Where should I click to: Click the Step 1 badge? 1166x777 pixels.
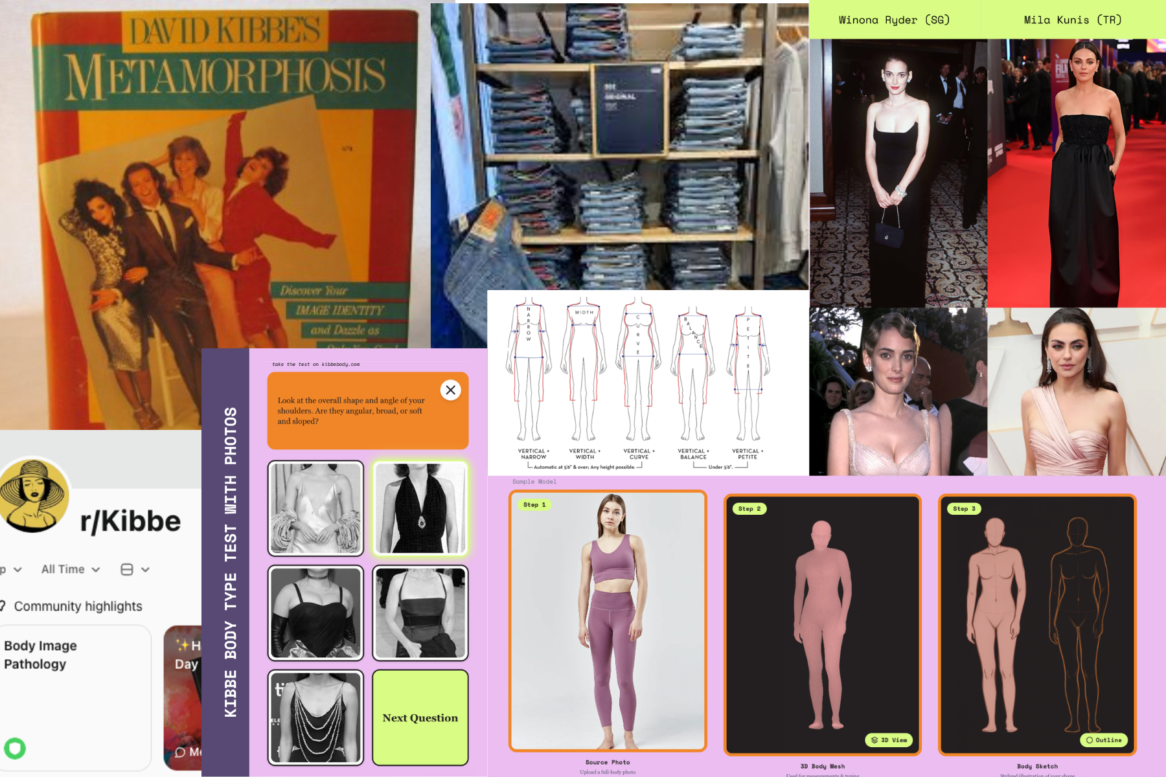tap(534, 504)
